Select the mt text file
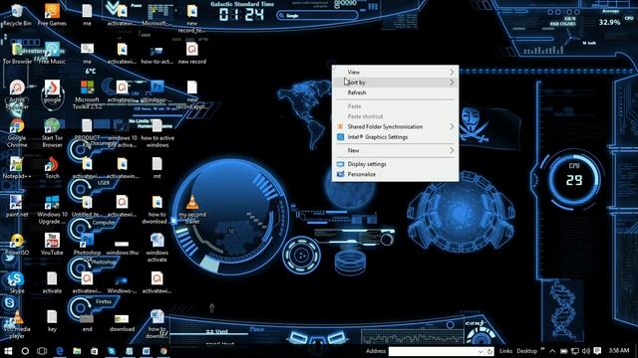This screenshot has height=358, width=638. (158, 168)
